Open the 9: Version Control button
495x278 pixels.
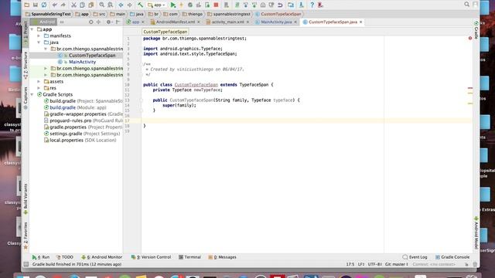[x=151, y=257]
